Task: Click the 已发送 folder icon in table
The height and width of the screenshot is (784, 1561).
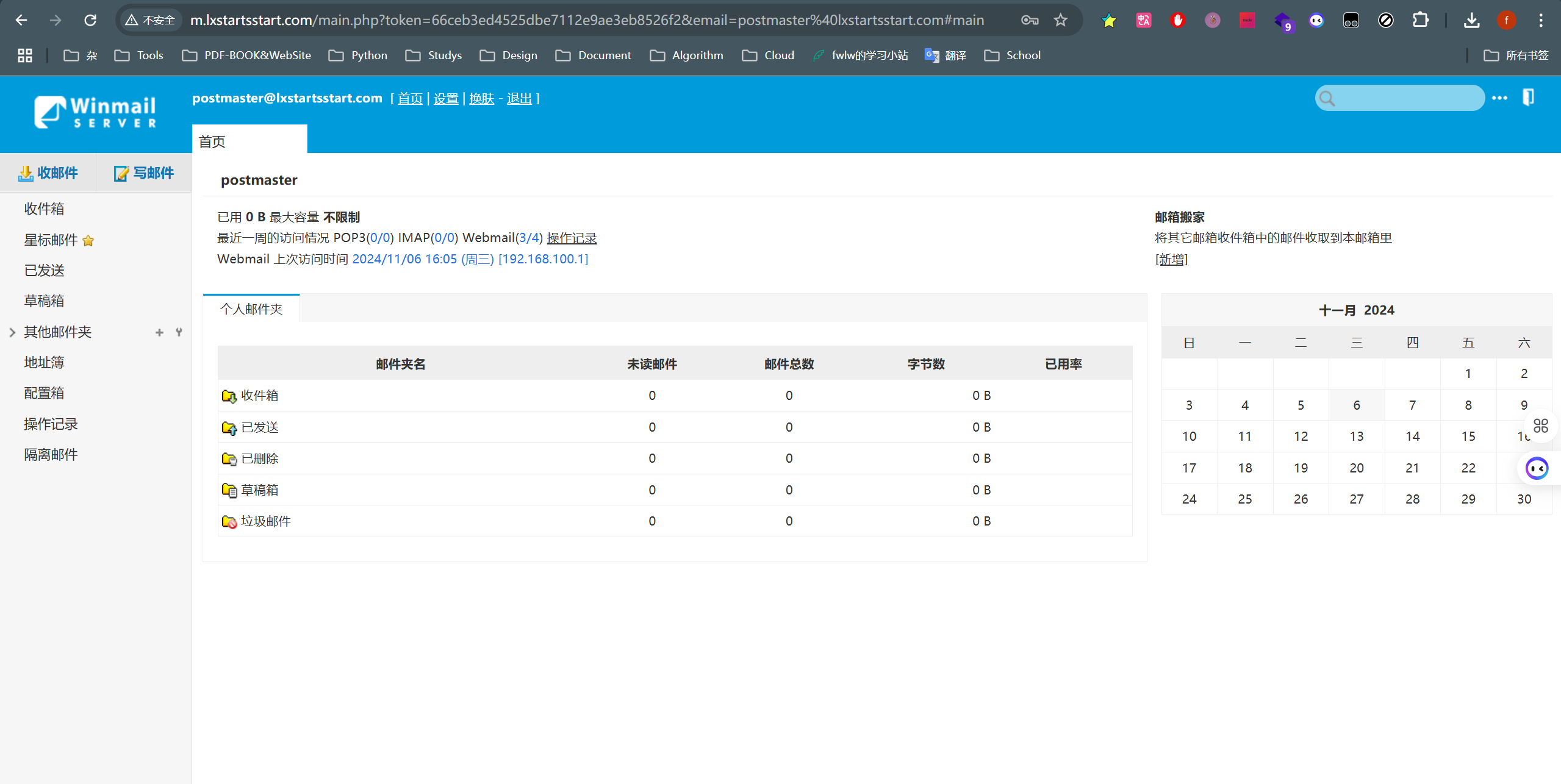Action: [229, 428]
